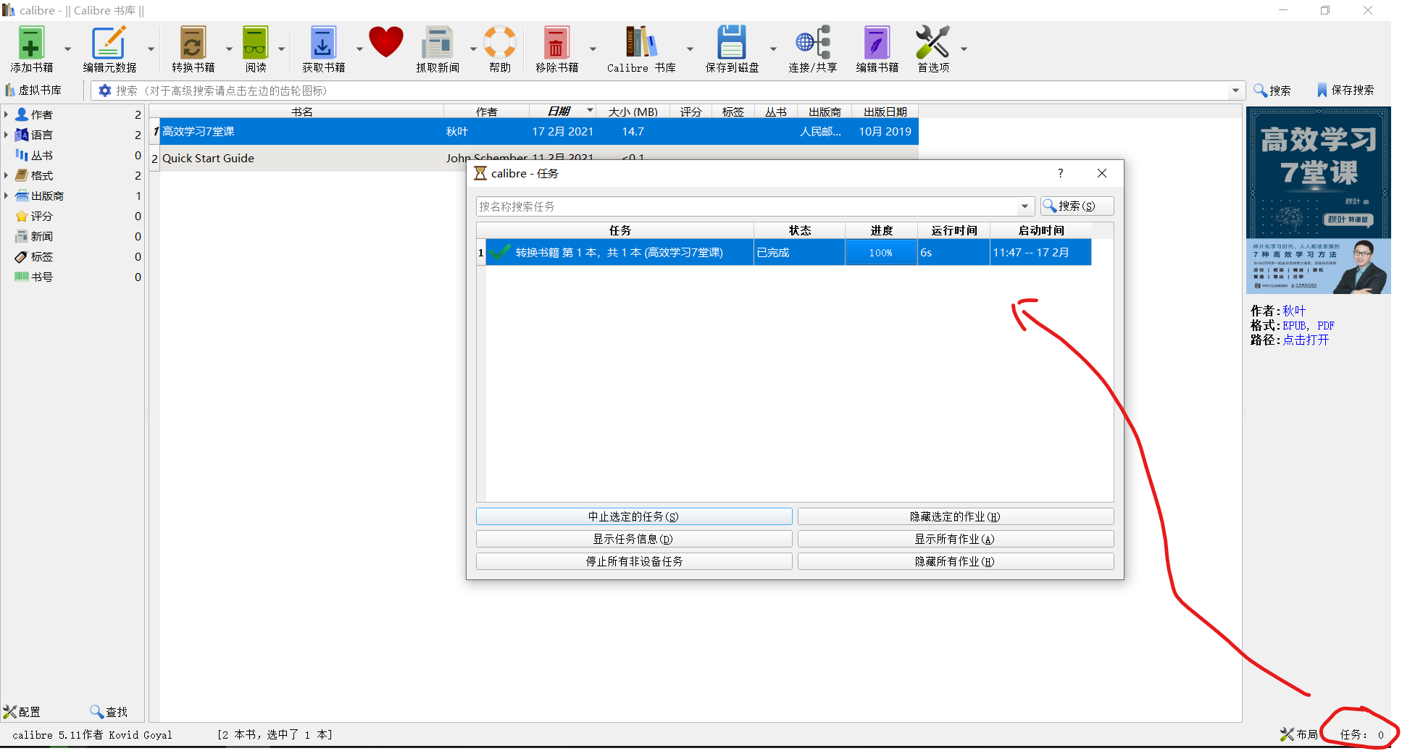The image size is (1402, 751).
Task: Click the 中止选定的任务 button in jobs dialog
Action: click(633, 516)
